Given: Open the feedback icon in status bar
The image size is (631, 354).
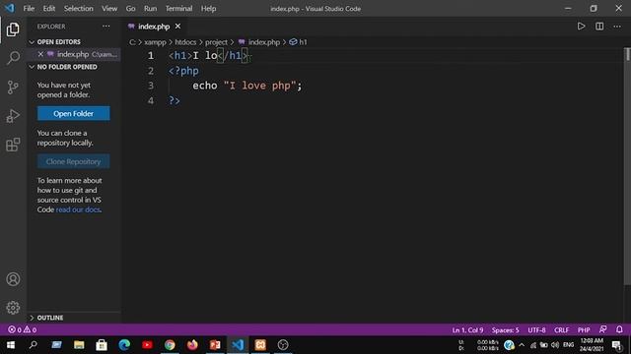Looking at the screenshot, I should pyautogui.click(x=602, y=329).
